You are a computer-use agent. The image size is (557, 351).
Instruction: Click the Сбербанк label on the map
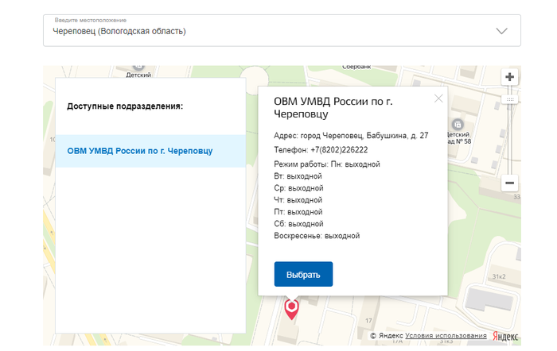coord(358,68)
